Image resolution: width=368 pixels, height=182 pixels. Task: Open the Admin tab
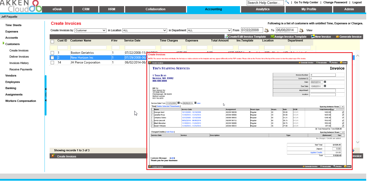tap(349, 9)
